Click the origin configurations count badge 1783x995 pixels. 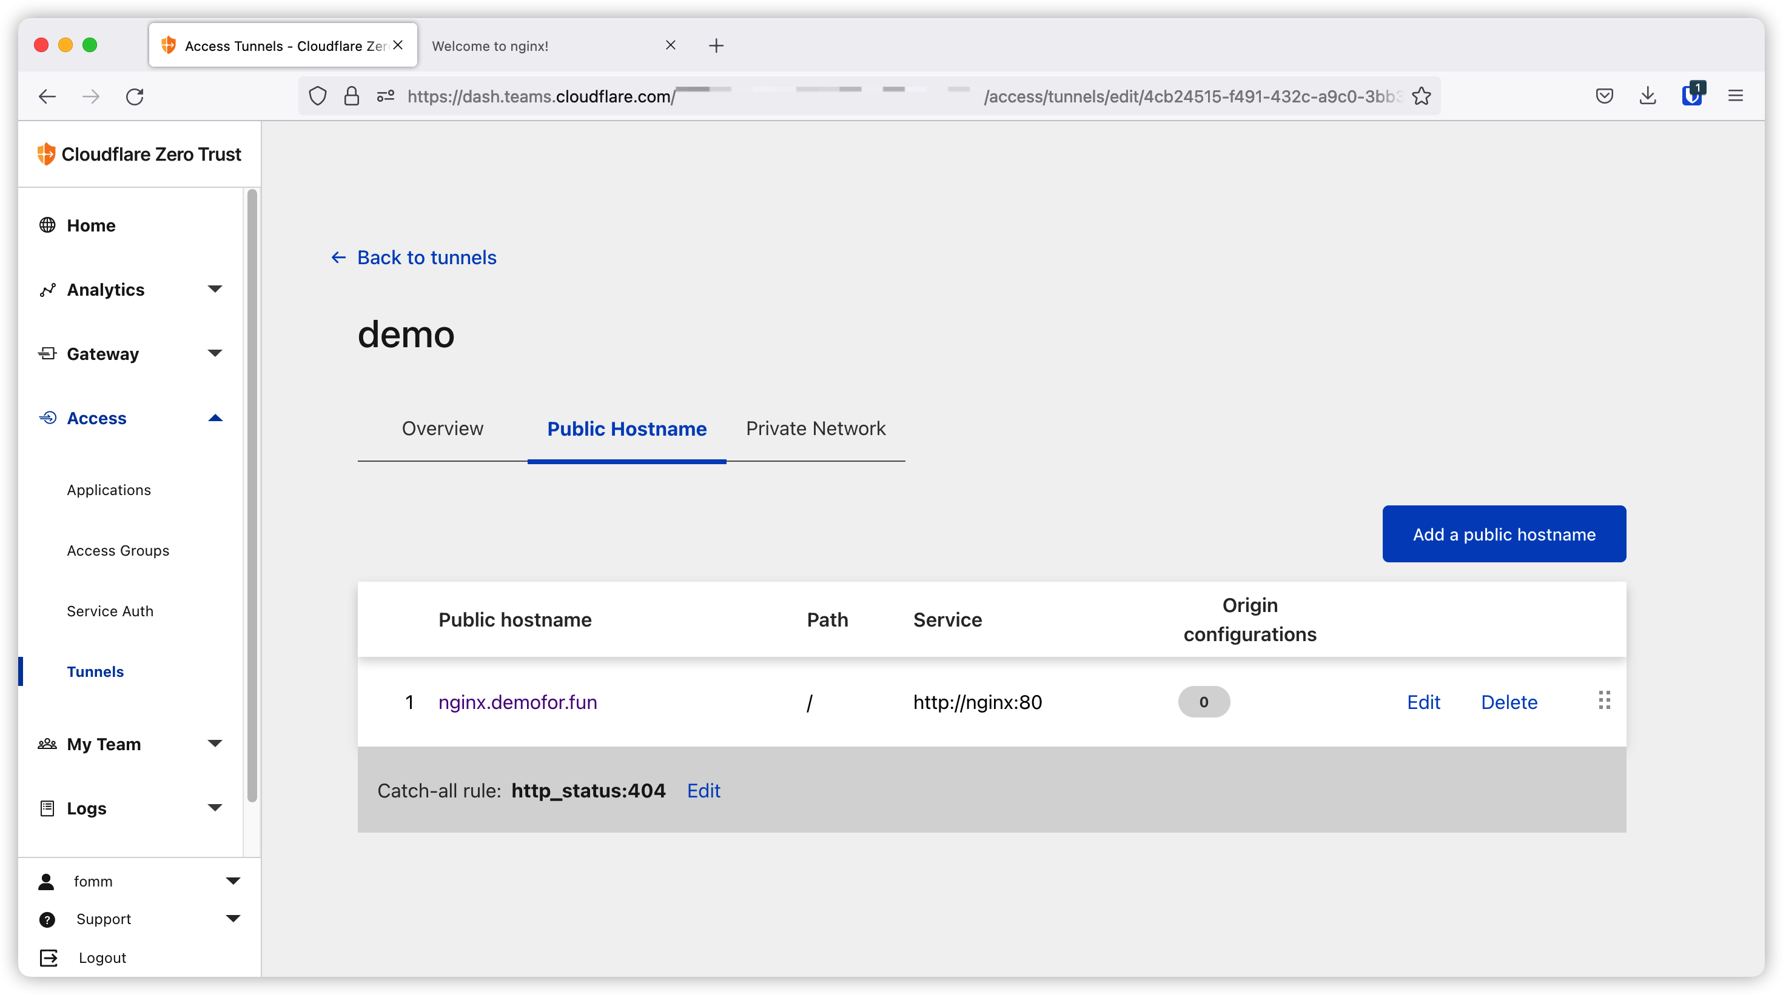coord(1203,702)
